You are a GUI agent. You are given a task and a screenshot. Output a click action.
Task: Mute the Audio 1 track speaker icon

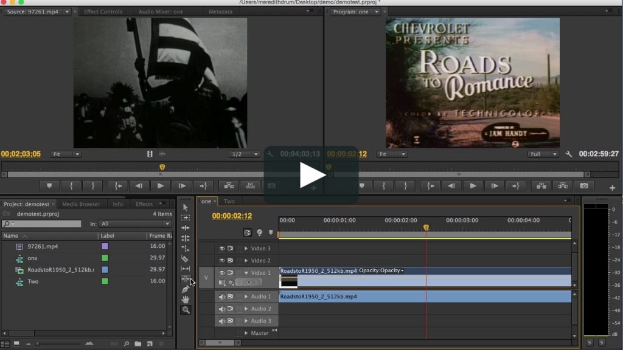221,296
